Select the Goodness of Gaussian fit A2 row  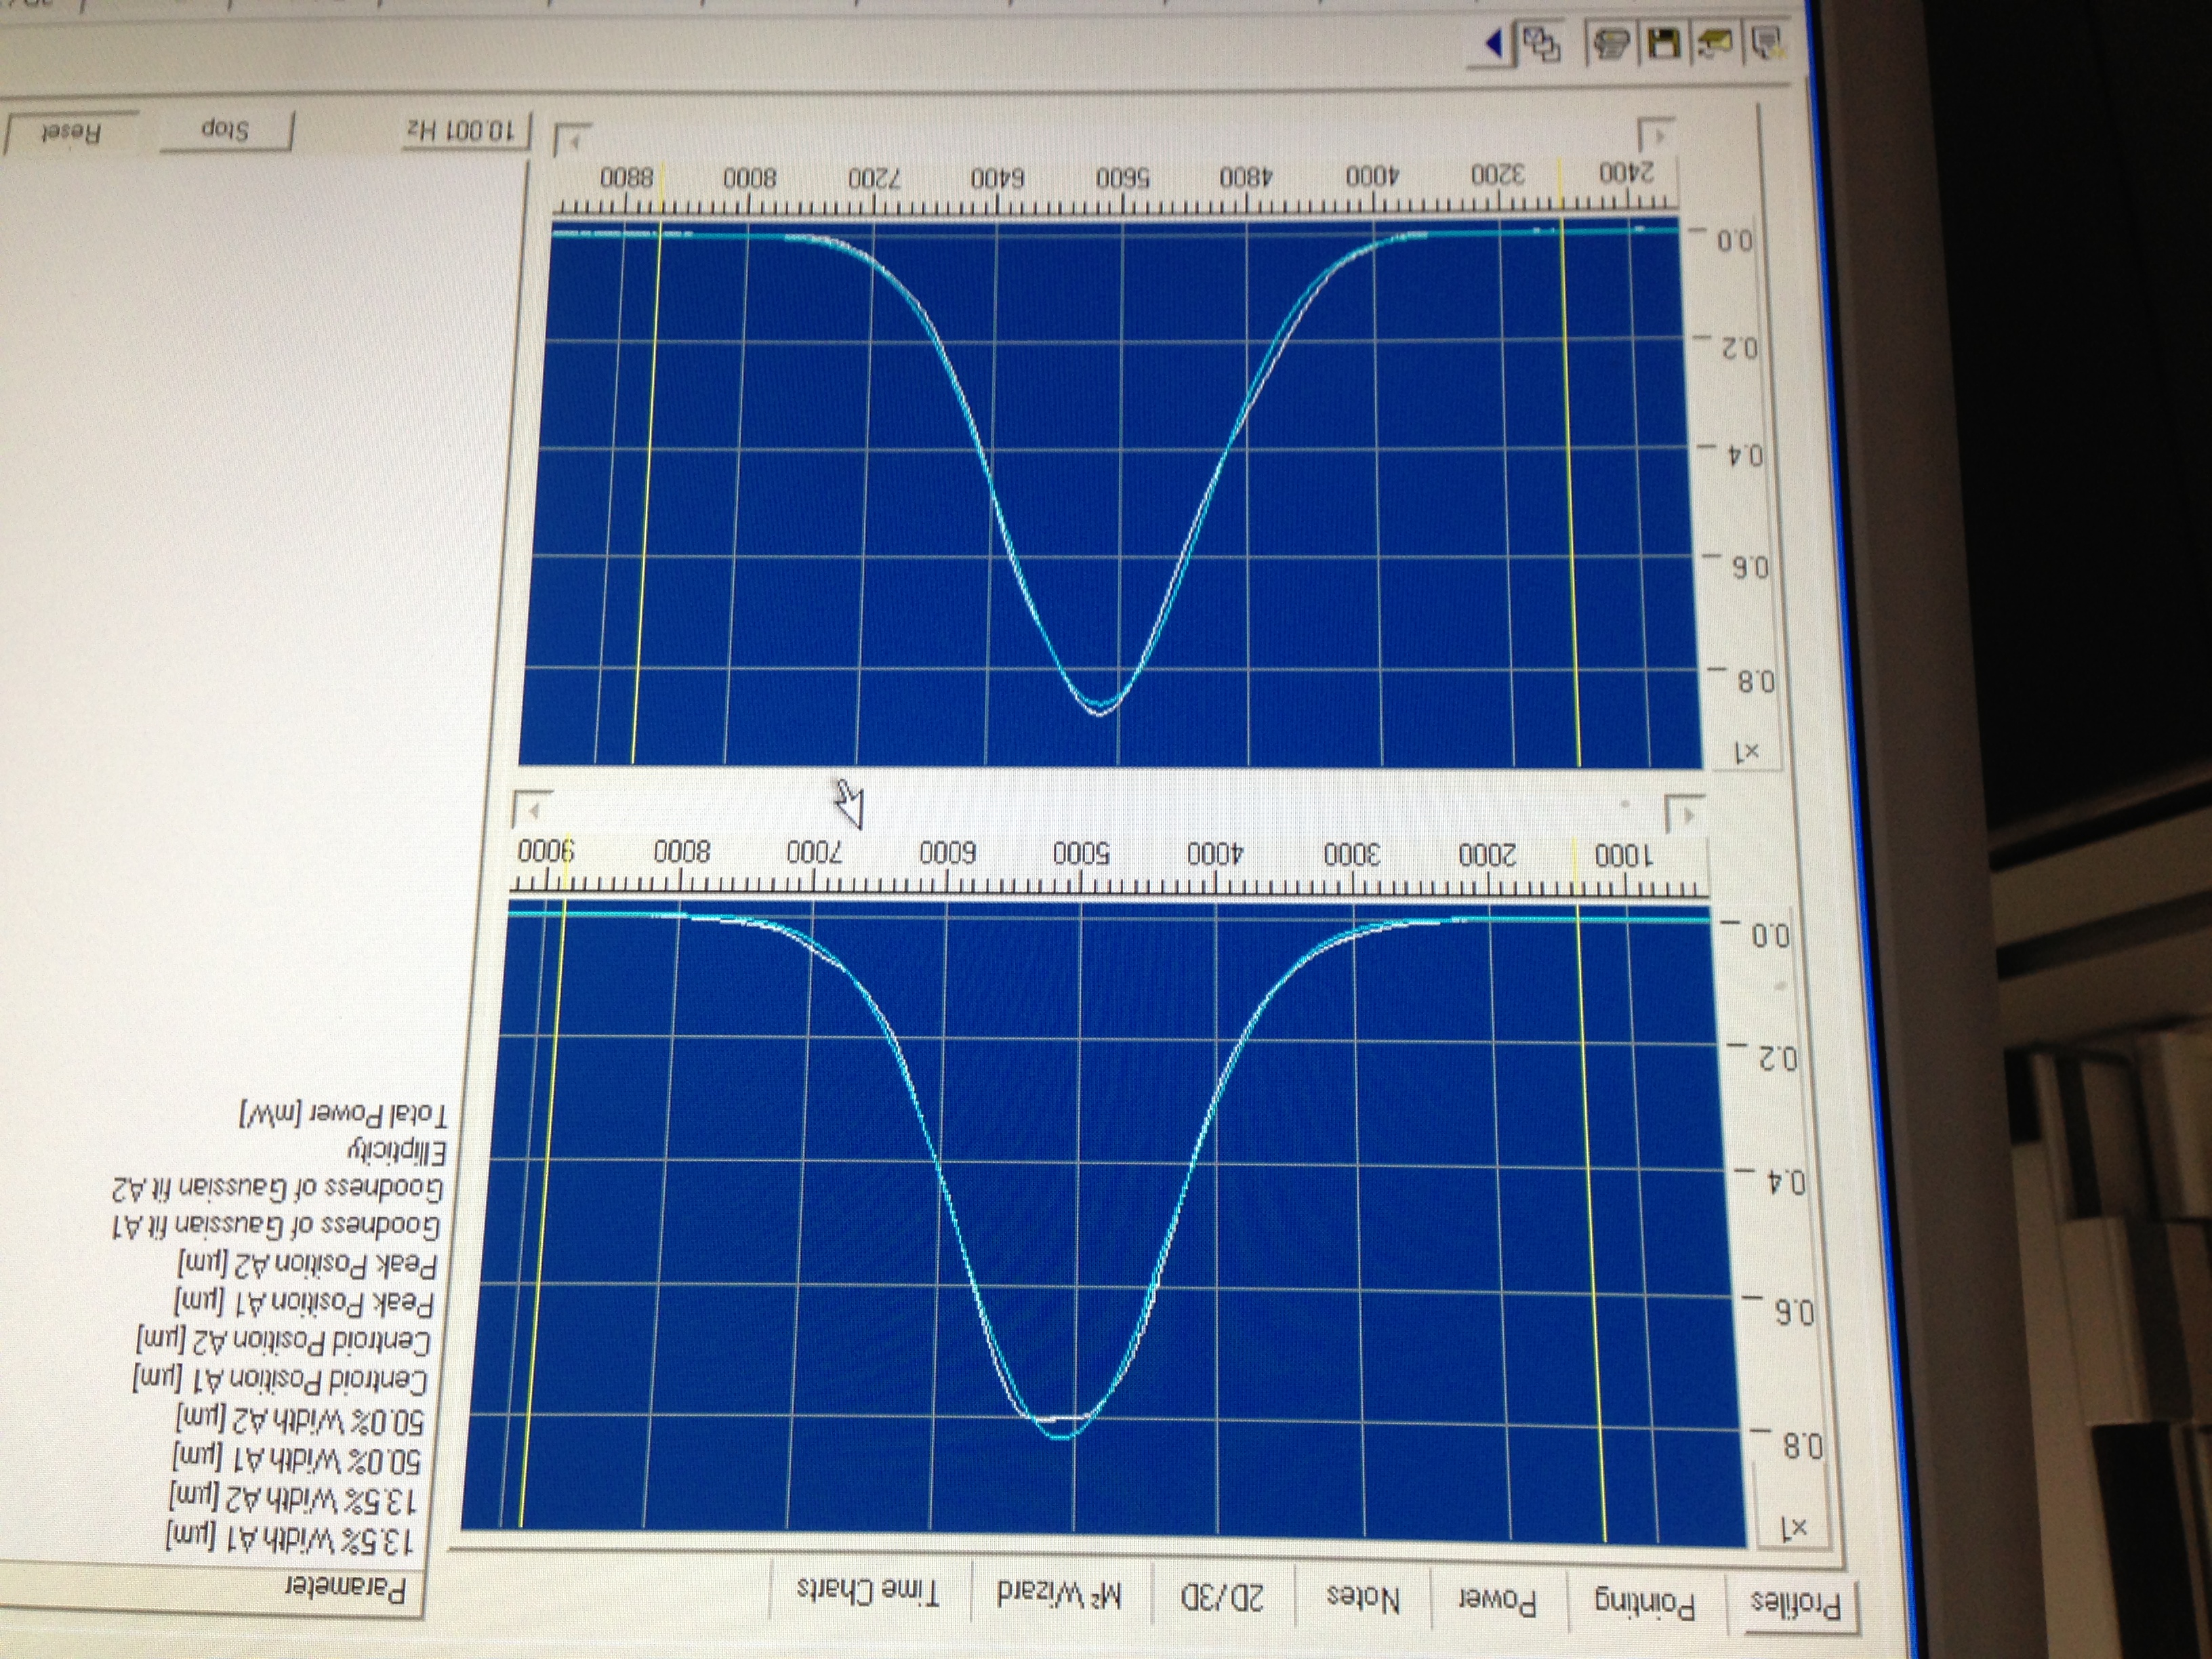[278, 1187]
